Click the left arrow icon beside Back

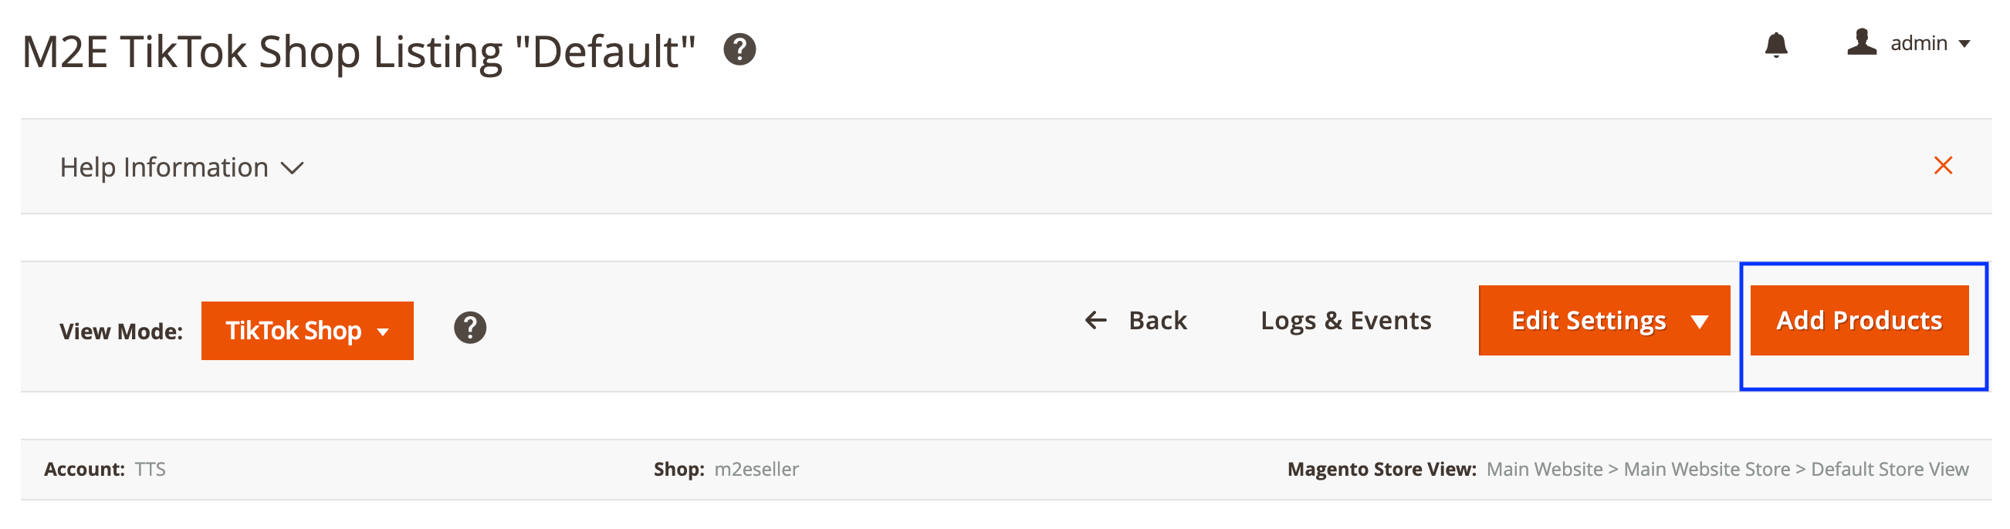1095,320
